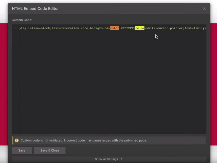This screenshot has height=163, width=217.
Task: Close the HTML Embed Code Editor dialog
Action: (204, 9)
